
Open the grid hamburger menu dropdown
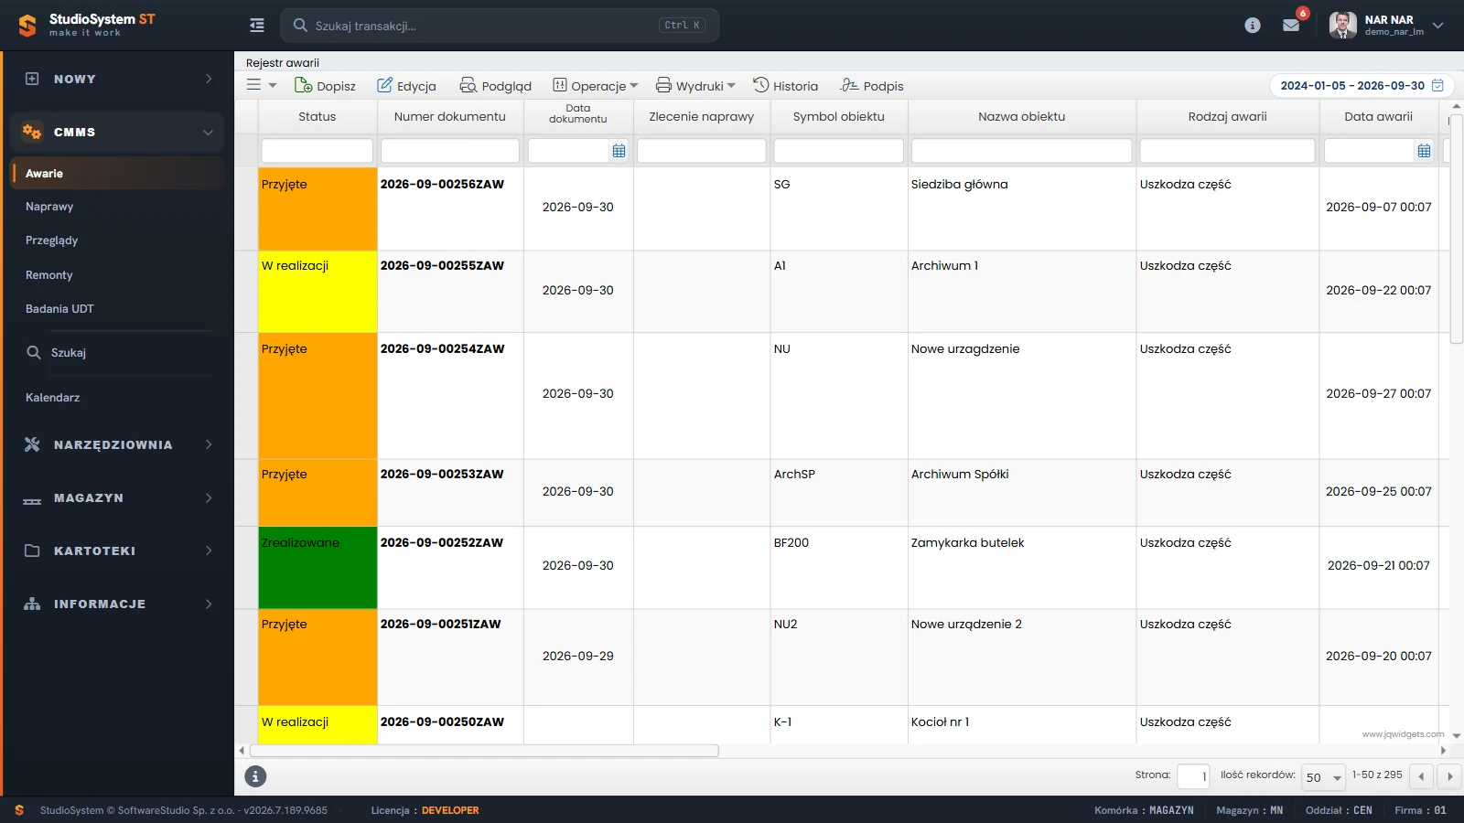coord(262,85)
